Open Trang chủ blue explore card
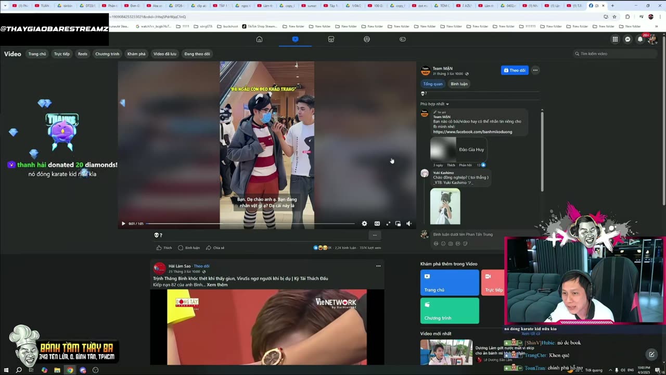The height and width of the screenshot is (375, 666). pyautogui.click(x=450, y=282)
